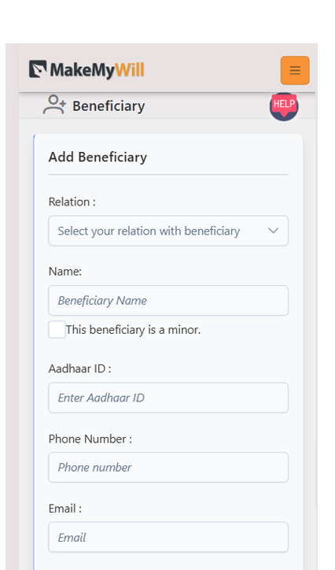Click the red HELP badge icon
Screen dimensions: 335x570
point(284,106)
